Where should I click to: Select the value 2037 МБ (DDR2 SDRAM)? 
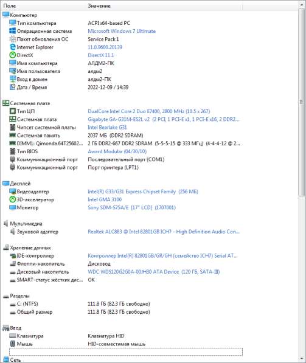coord(116,135)
